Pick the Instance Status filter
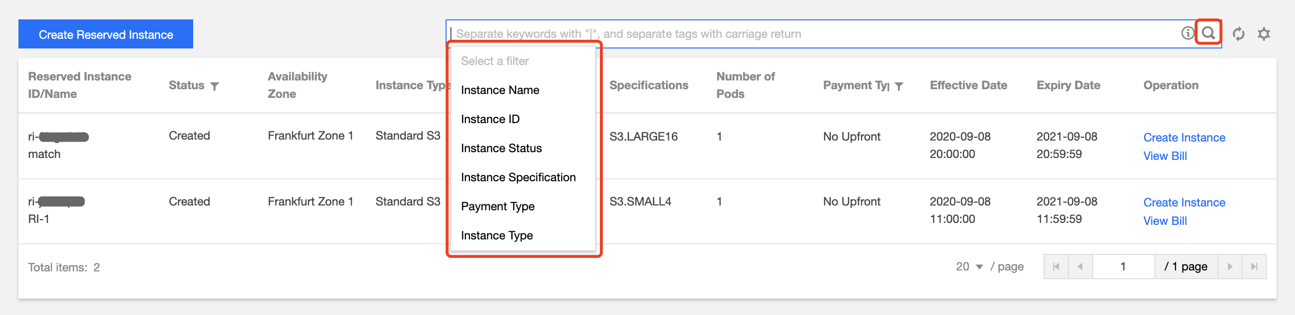1295x315 pixels. click(501, 148)
